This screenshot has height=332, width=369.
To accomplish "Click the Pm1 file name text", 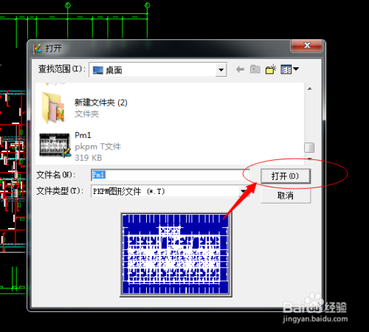I will coord(83,135).
